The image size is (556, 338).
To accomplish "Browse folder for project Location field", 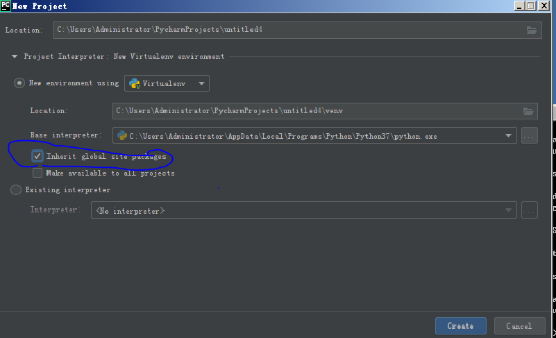I will (531, 30).
